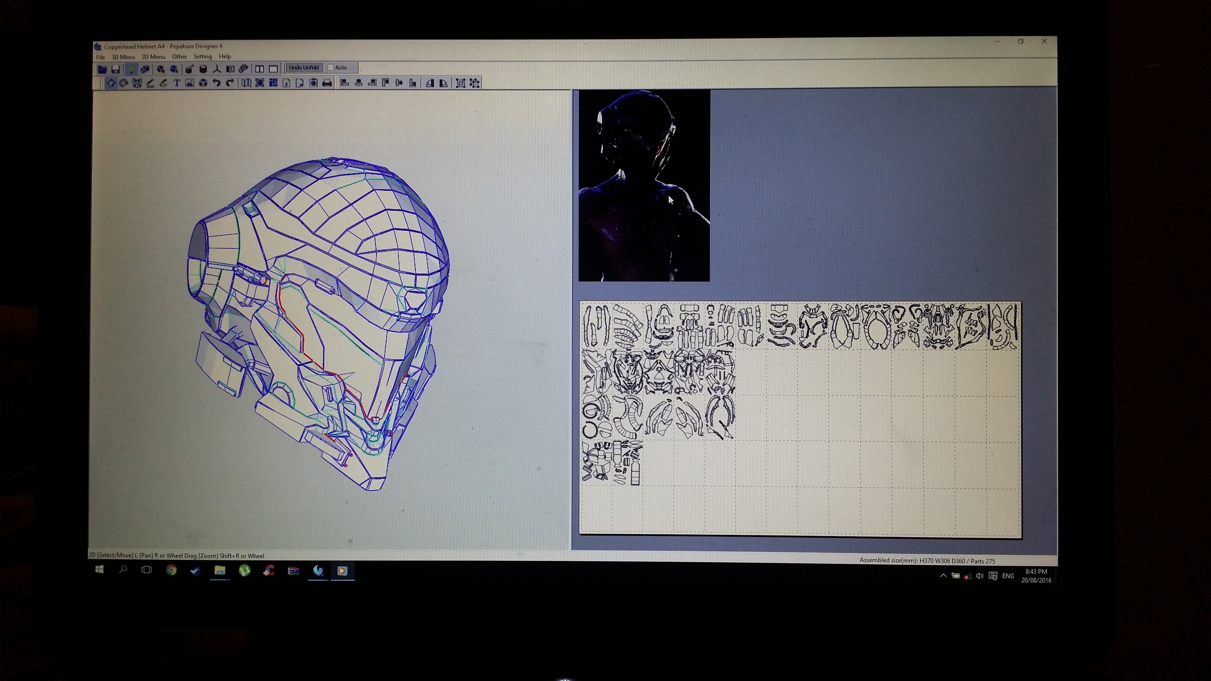Open the Setting menu

(x=203, y=56)
